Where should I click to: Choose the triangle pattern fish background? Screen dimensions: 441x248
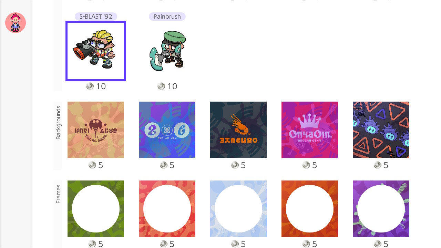(x=381, y=130)
